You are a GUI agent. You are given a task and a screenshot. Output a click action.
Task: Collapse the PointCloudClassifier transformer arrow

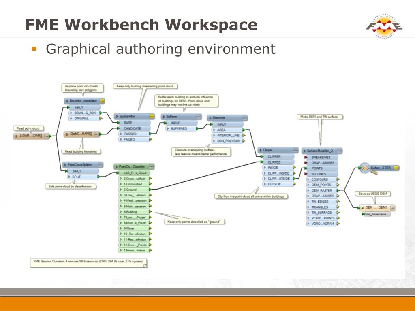pos(117,166)
